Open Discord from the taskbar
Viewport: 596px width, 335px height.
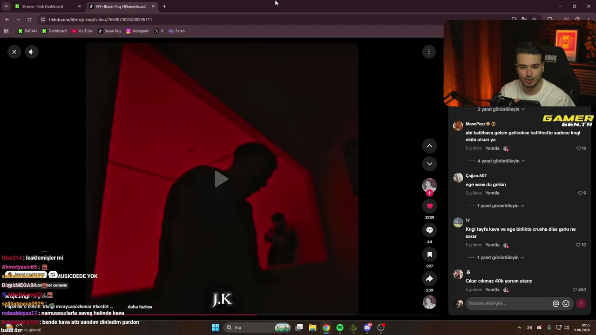[x=367, y=328]
